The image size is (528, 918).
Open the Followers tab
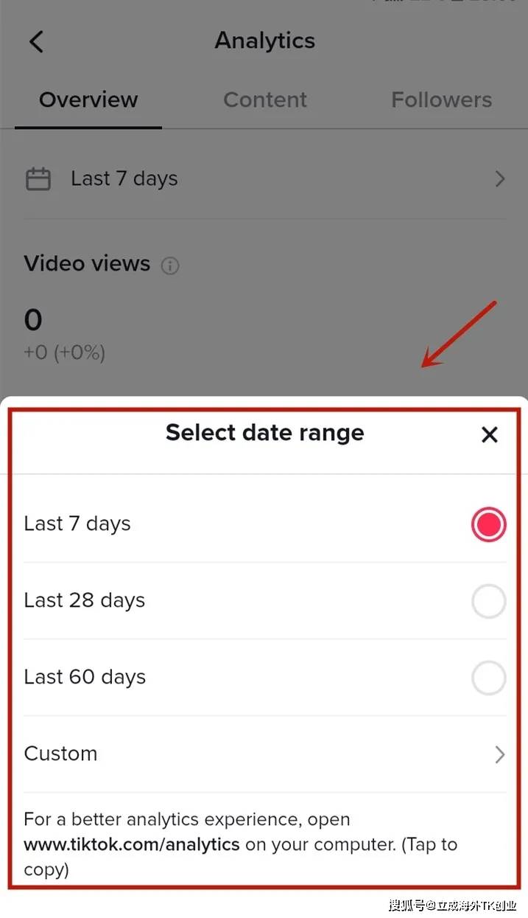coord(441,100)
